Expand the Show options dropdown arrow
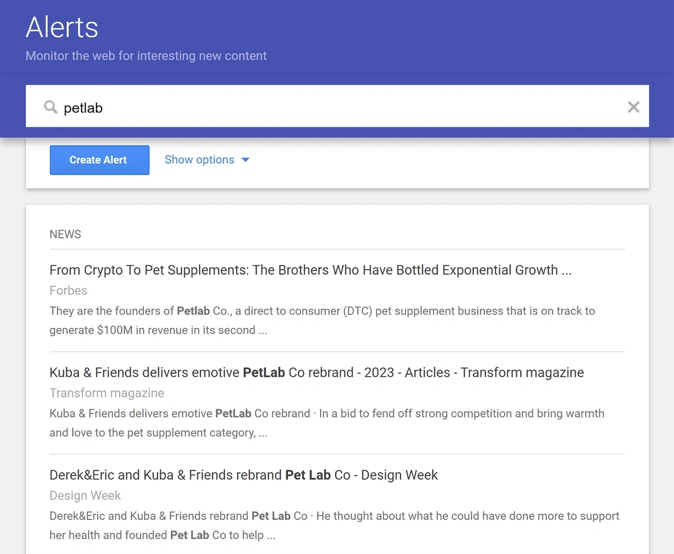Viewport: 674px width, 554px height. click(245, 160)
